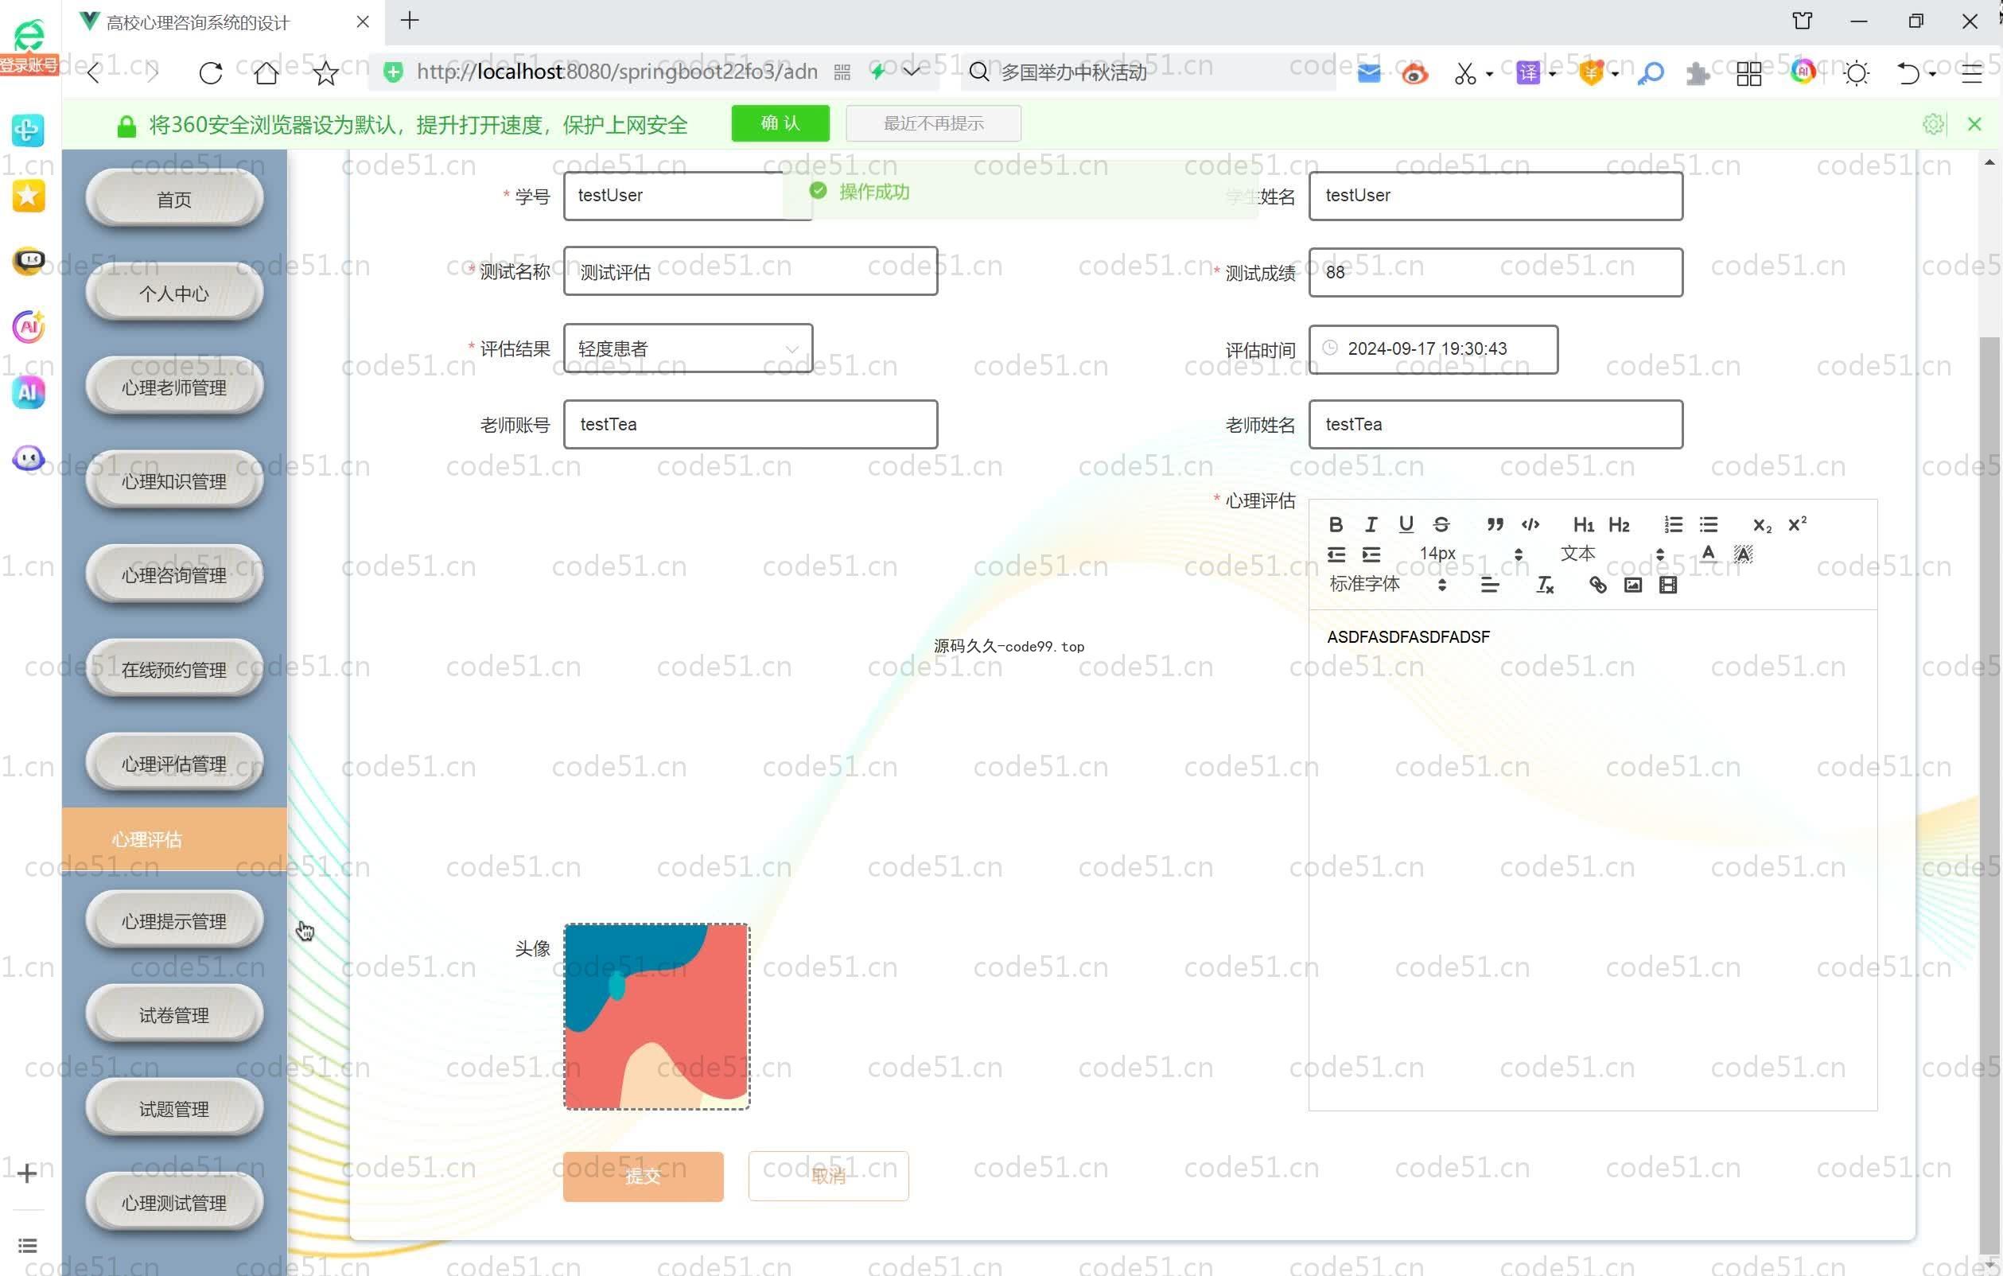Open new browser tab
Viewport: 2003px width, 1276px height.
click(409, 21)
